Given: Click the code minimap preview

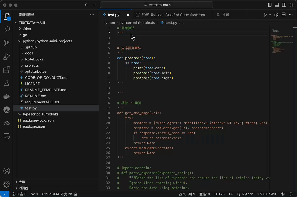Looking at the screenshot, I should 281,39.
